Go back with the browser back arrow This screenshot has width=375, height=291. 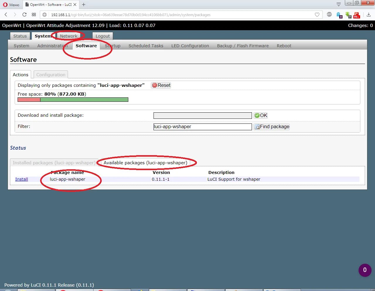click(x=6, y=15)
